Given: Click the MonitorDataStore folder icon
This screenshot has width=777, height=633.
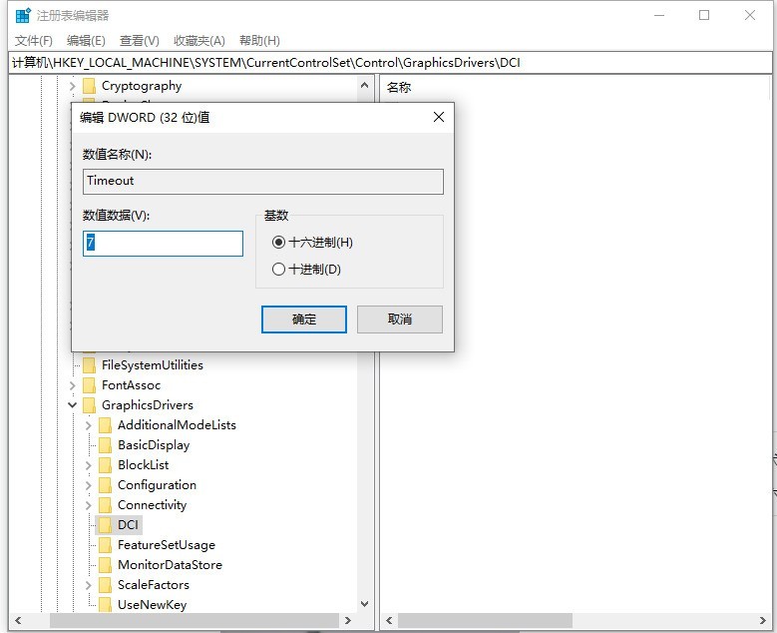Looking at the screenshot, I should pyautogui.click(x=105, y=564).
